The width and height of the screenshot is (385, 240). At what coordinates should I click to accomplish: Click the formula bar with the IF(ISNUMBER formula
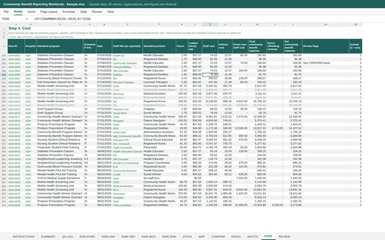click(207, 19)
